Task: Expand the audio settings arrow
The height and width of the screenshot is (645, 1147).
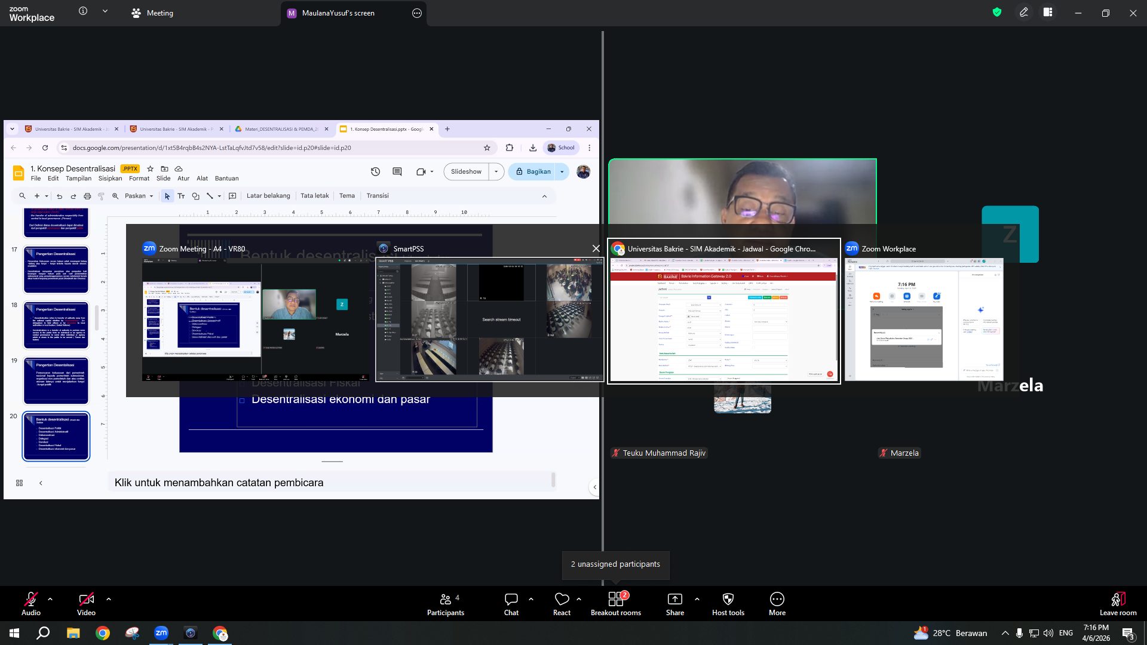Action: coord(50,599)
